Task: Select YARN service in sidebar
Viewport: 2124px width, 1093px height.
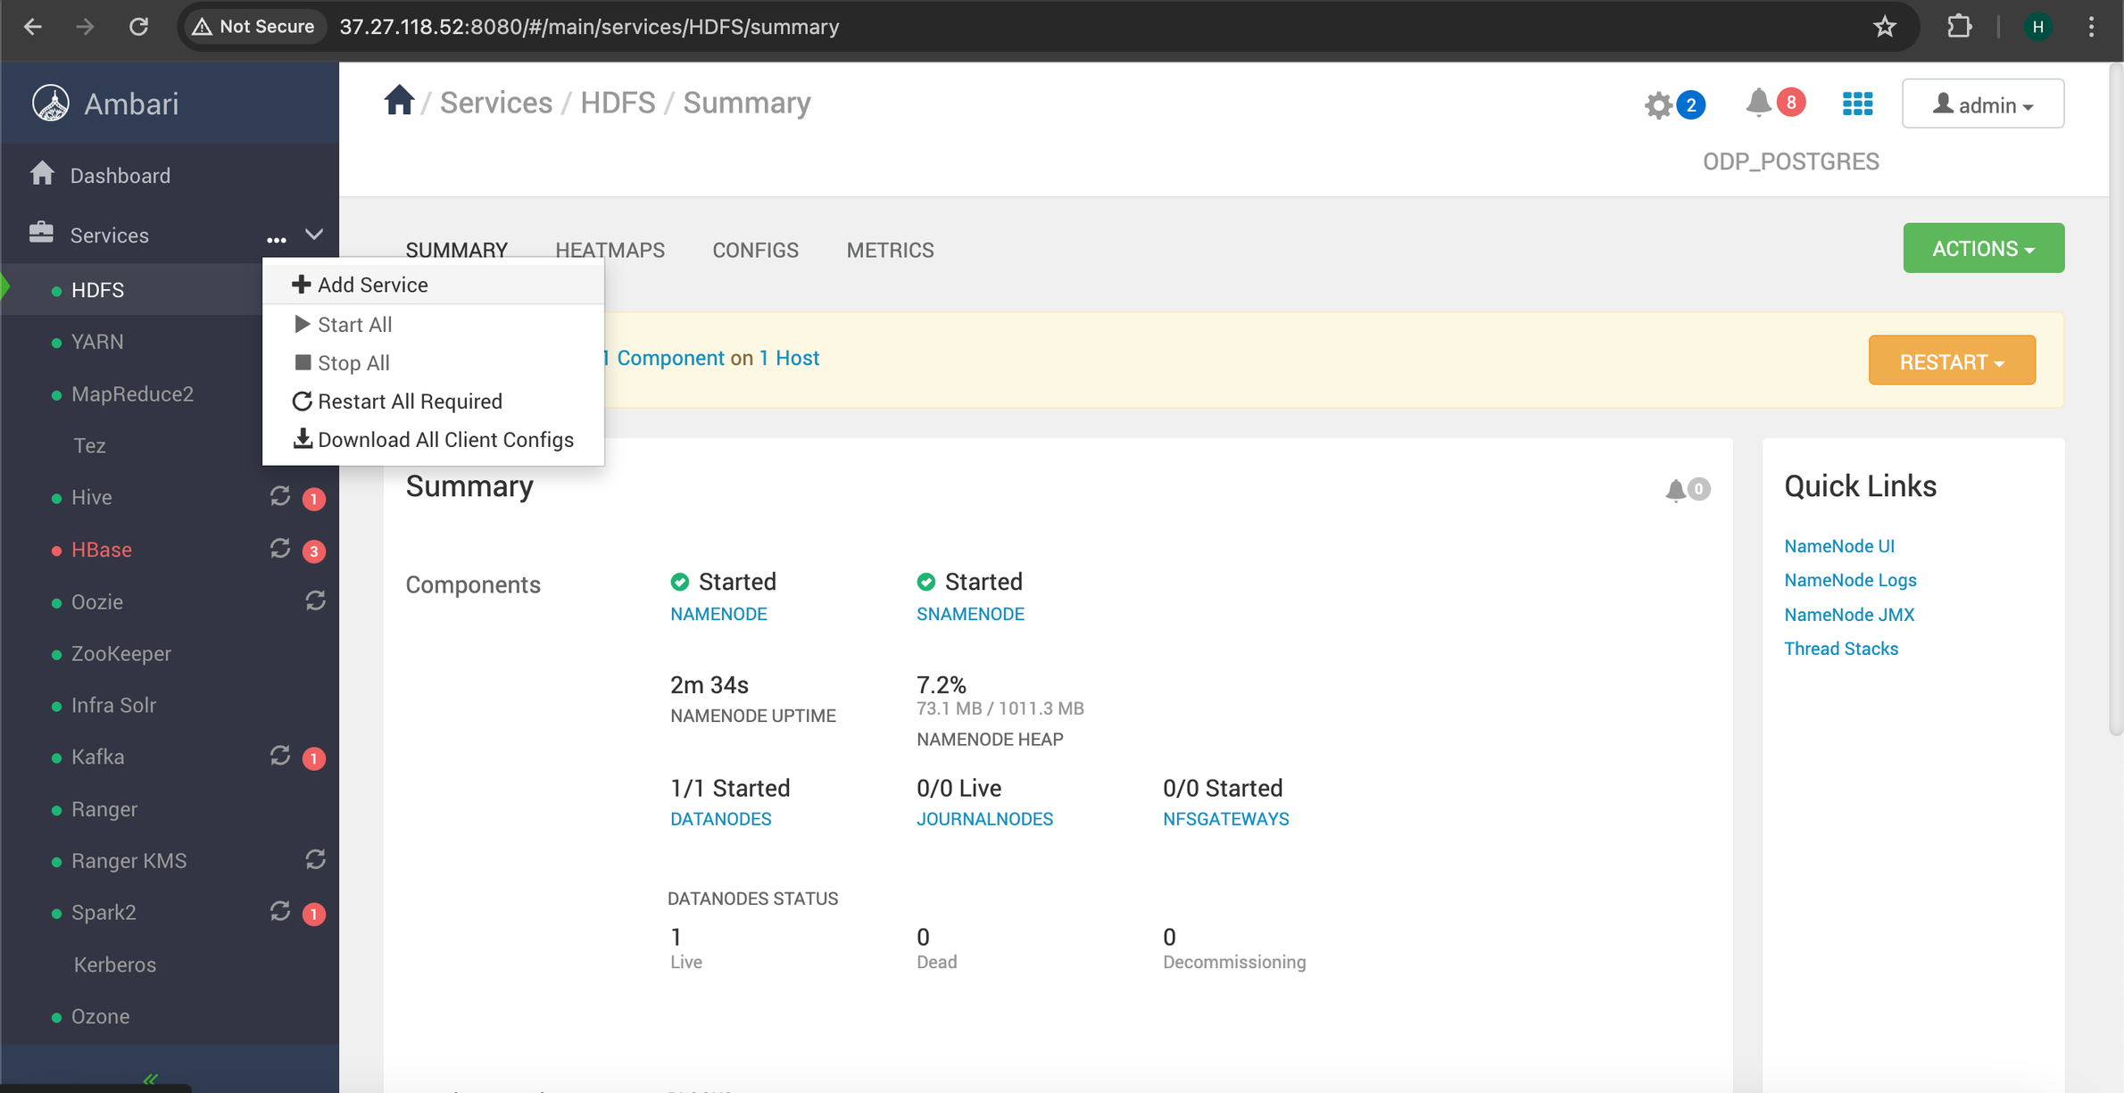Action: coord(97,342)
